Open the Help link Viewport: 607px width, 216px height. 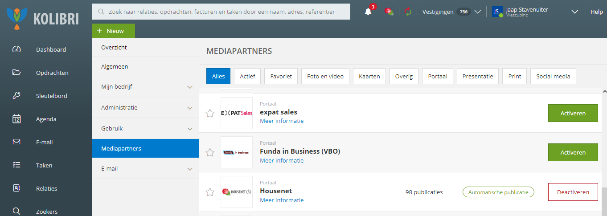(x=596, y=12)
